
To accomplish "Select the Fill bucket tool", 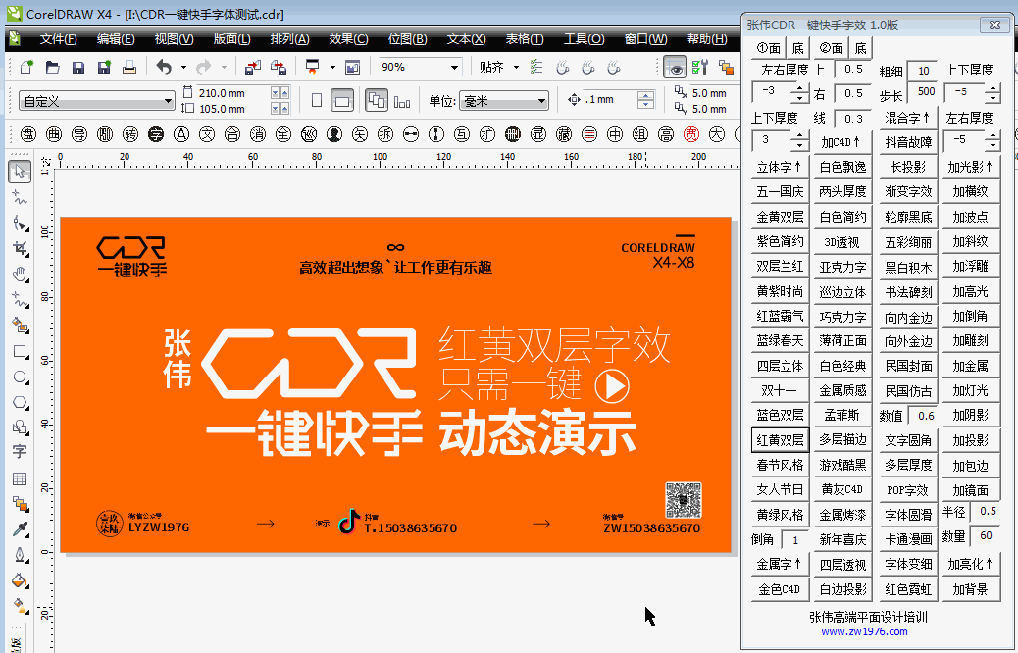I will [x=20, y=580].
